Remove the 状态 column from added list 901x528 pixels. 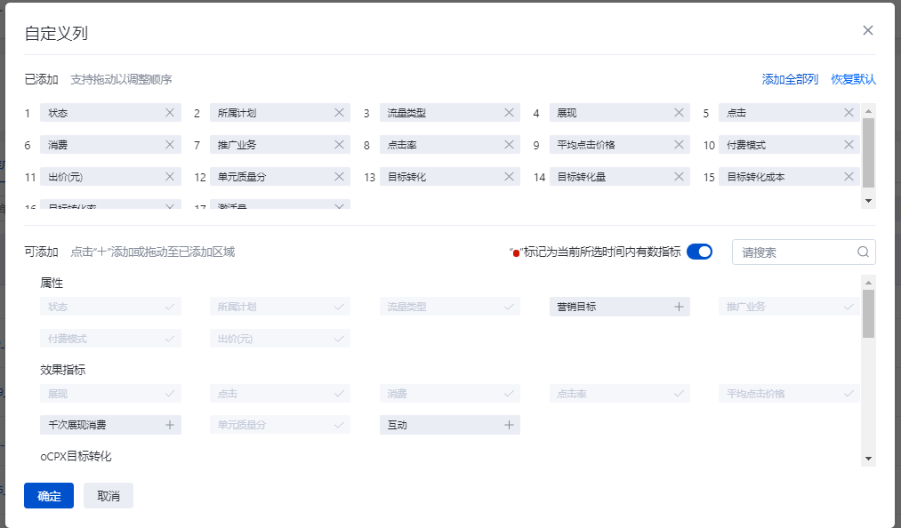(x=170, y=113)
